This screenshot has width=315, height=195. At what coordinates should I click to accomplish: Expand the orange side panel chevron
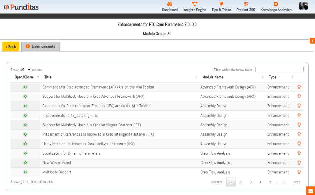[x=312, y=41]
